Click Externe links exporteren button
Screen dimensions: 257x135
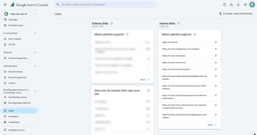click(236, 14)
